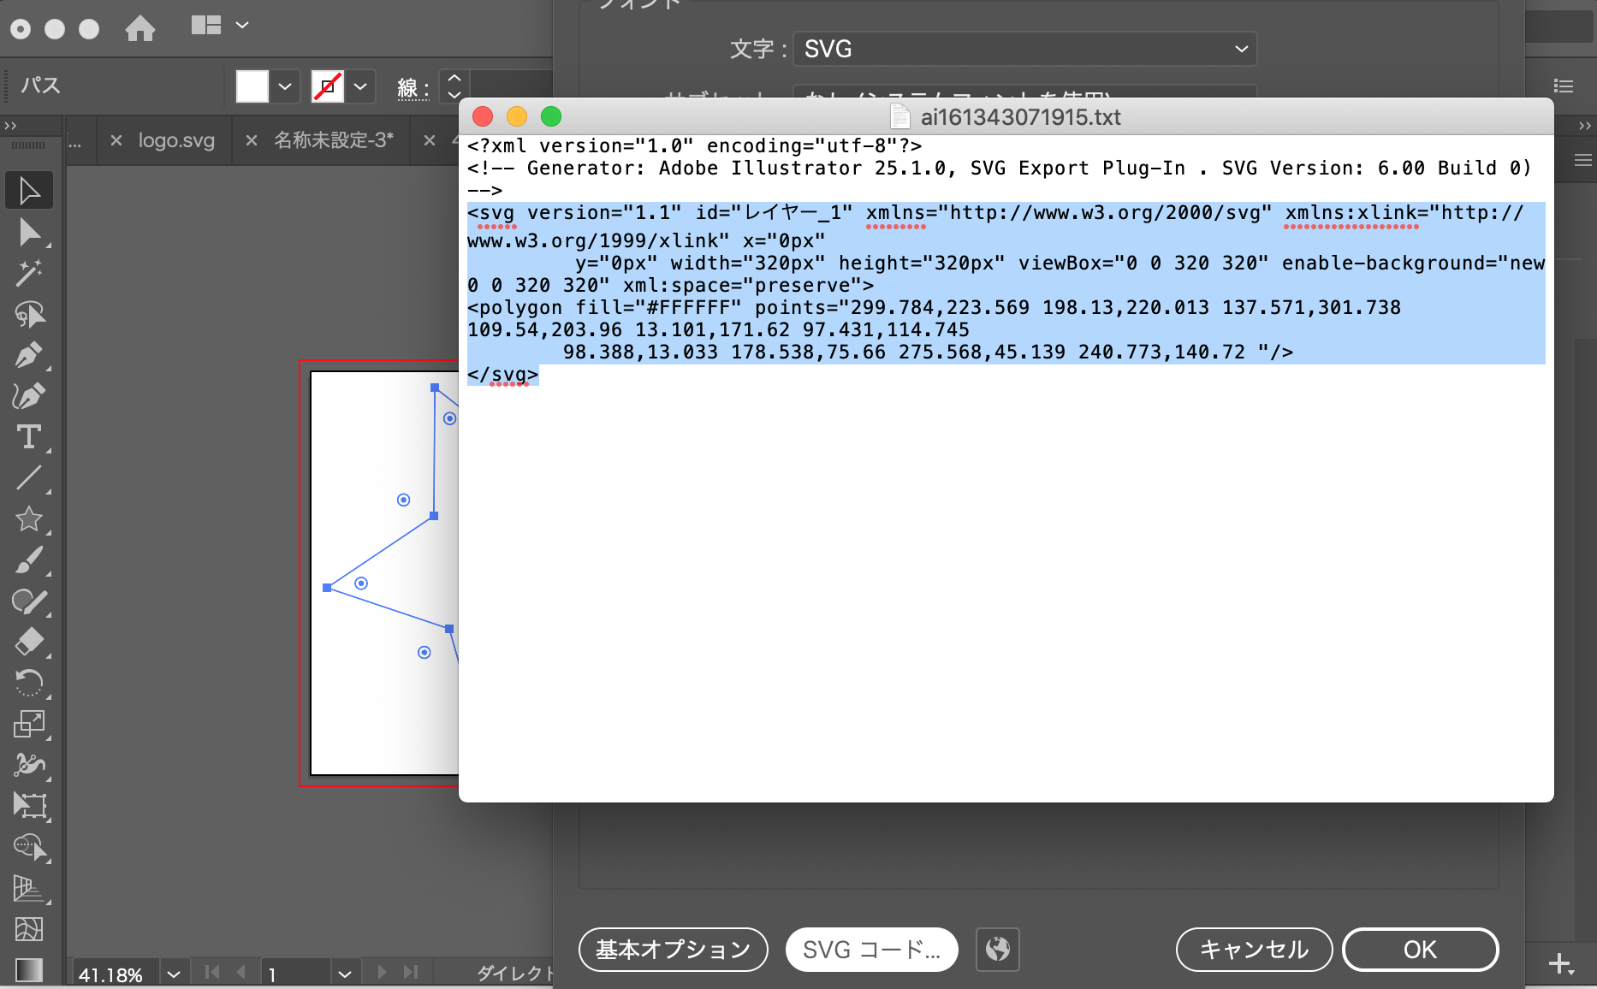Click the leftmost anchor point of the polygon
The height and width of the screenshot is (989, 1597).
[327, 588]
